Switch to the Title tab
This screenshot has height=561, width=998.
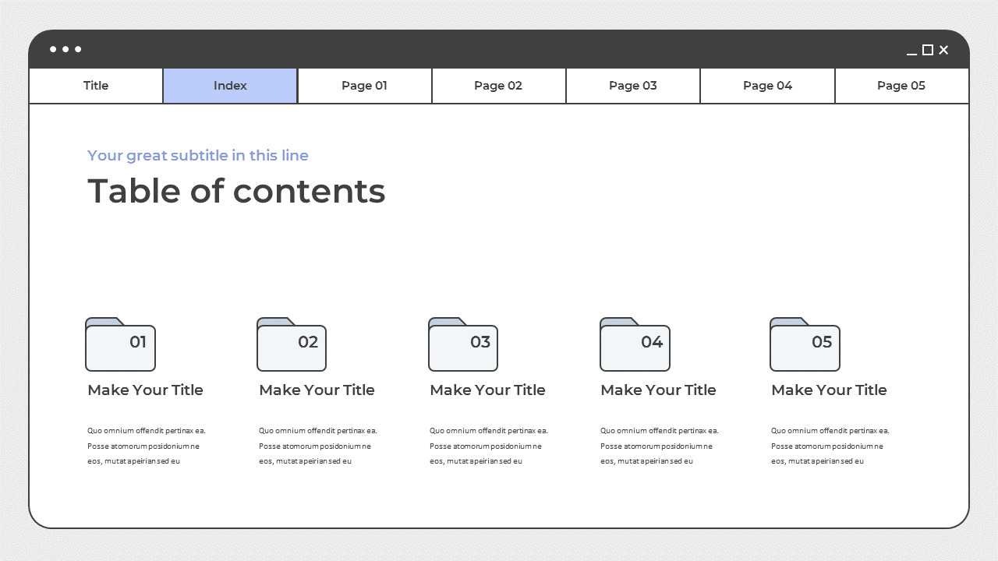tap(95, 86)
